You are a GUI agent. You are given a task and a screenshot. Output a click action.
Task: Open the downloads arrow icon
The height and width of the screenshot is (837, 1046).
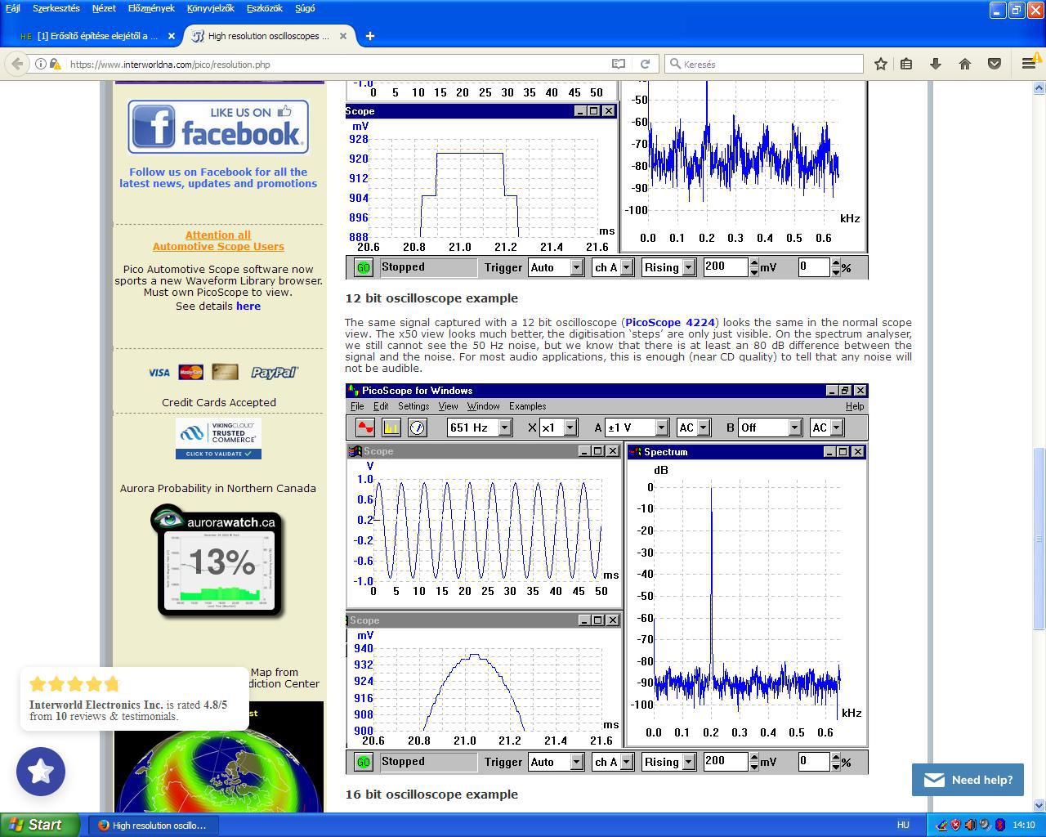click(x=936, y=64)
